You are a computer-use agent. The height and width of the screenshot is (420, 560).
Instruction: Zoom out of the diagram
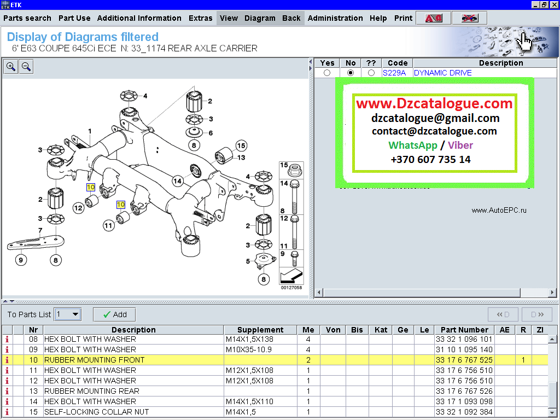tap(26, 67)
